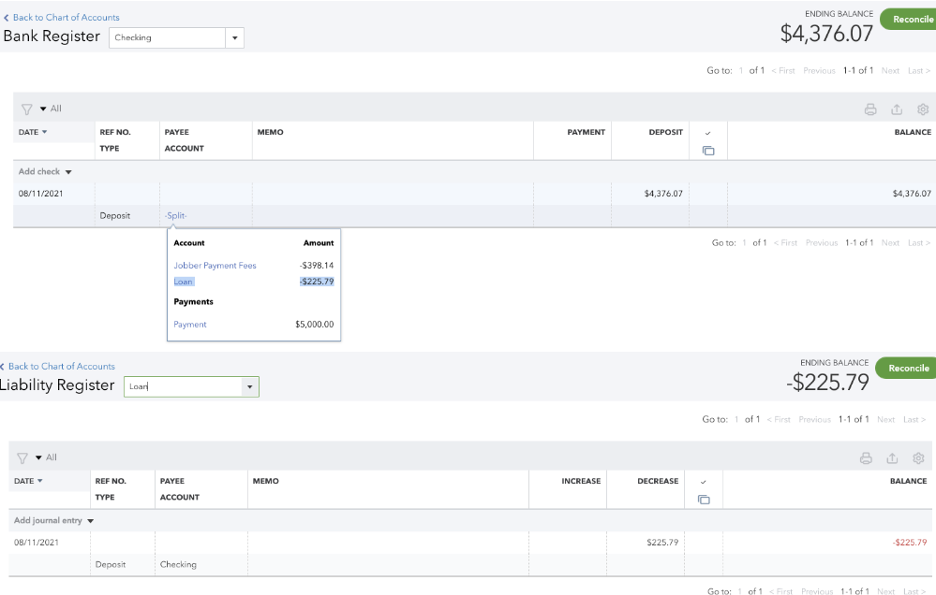Click the Payment link in popup
Viewport: 936px width, 595px height.
(x=190, y=325)
